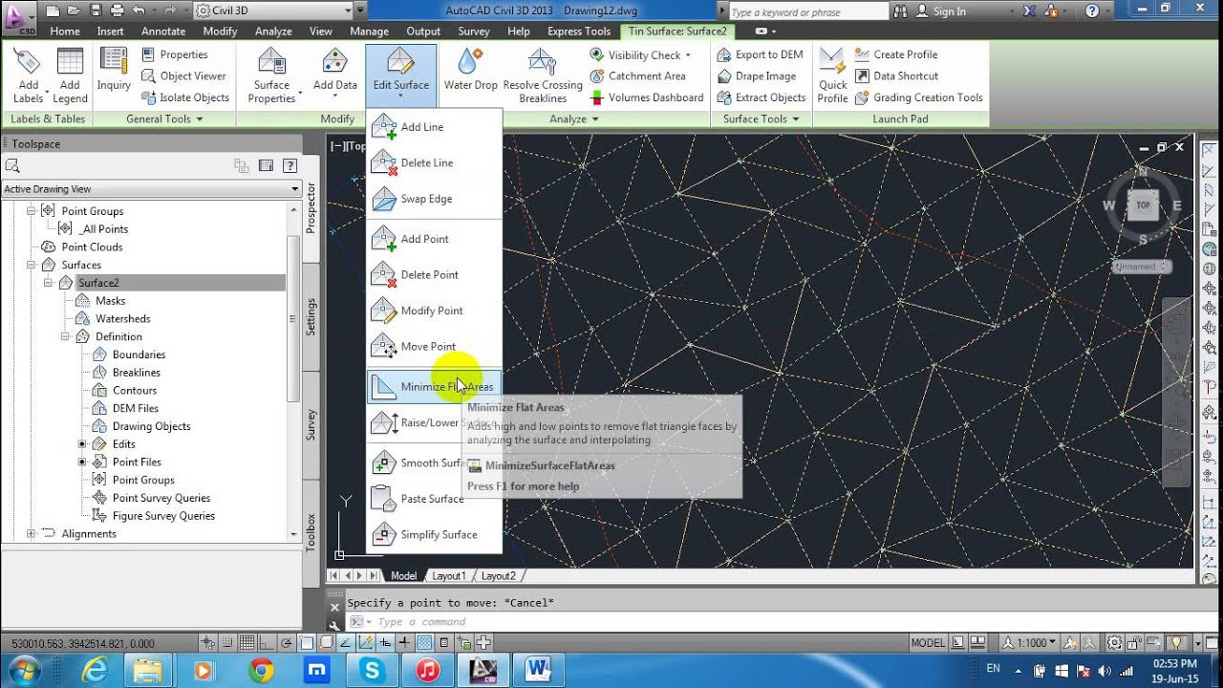The image size is (1223, 688).
Task: Select Breaklines under Definition
Action: (137, 373)
